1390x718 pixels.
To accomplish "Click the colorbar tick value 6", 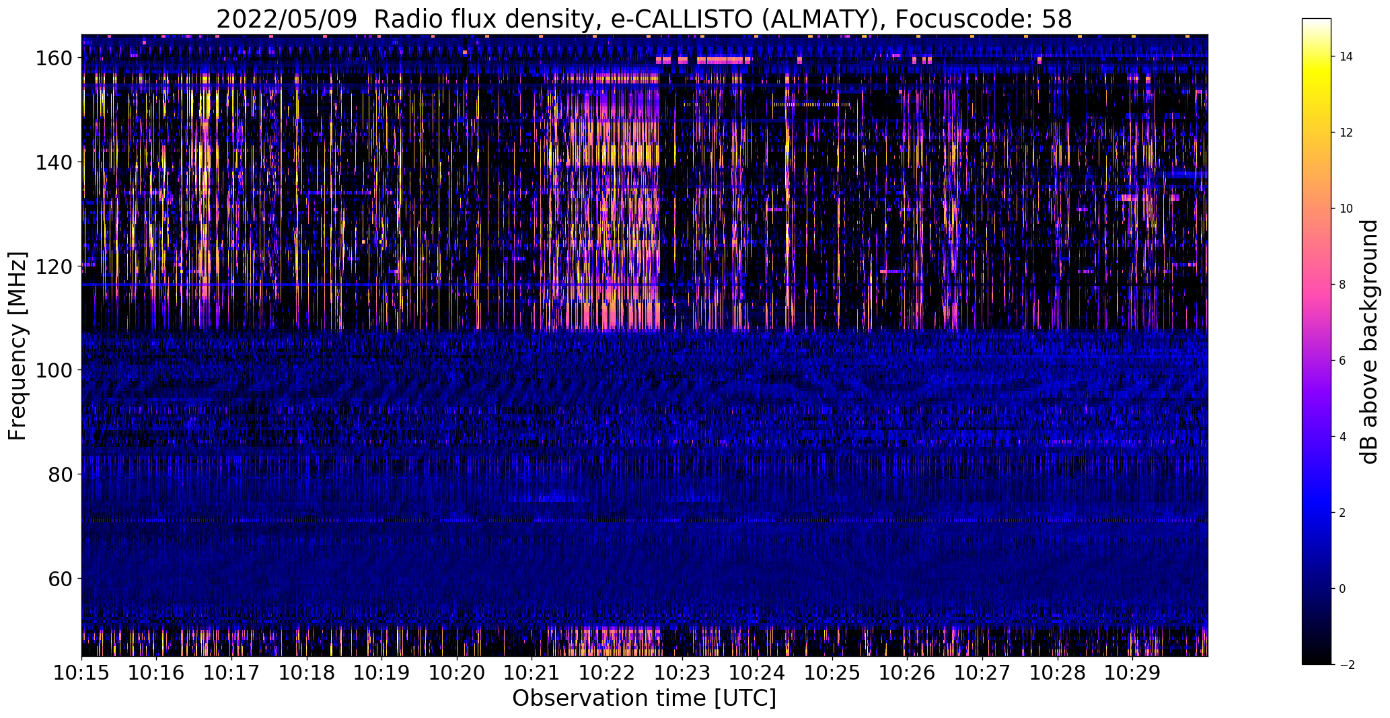I will coord(1343,361).
